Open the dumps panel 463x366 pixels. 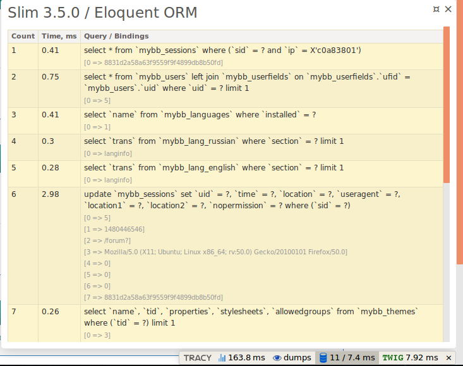(x=292, y=358)
